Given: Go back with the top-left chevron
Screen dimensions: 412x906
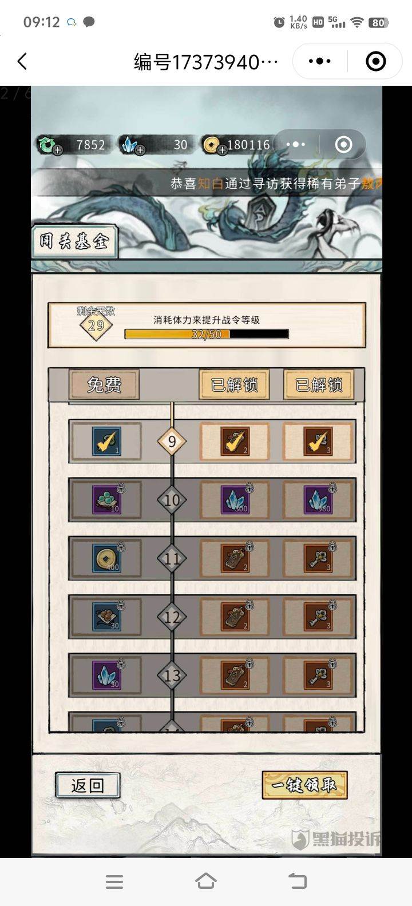Looking at the screenshot, I should [22, 61].
